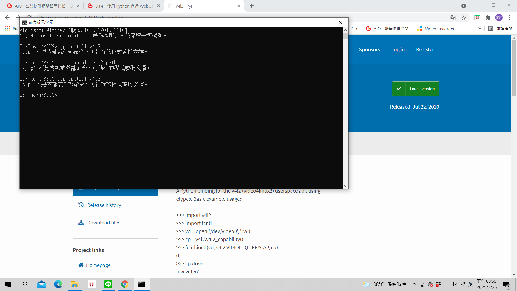Click Chrome back navigation arrow
517x291 pixels.
click(7, 18)
